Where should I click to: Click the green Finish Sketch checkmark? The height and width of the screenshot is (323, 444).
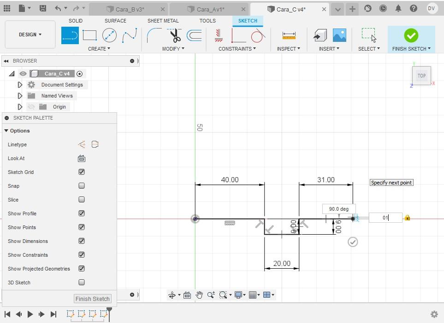(x=411, y=35)
